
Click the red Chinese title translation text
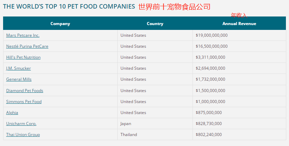174,7
